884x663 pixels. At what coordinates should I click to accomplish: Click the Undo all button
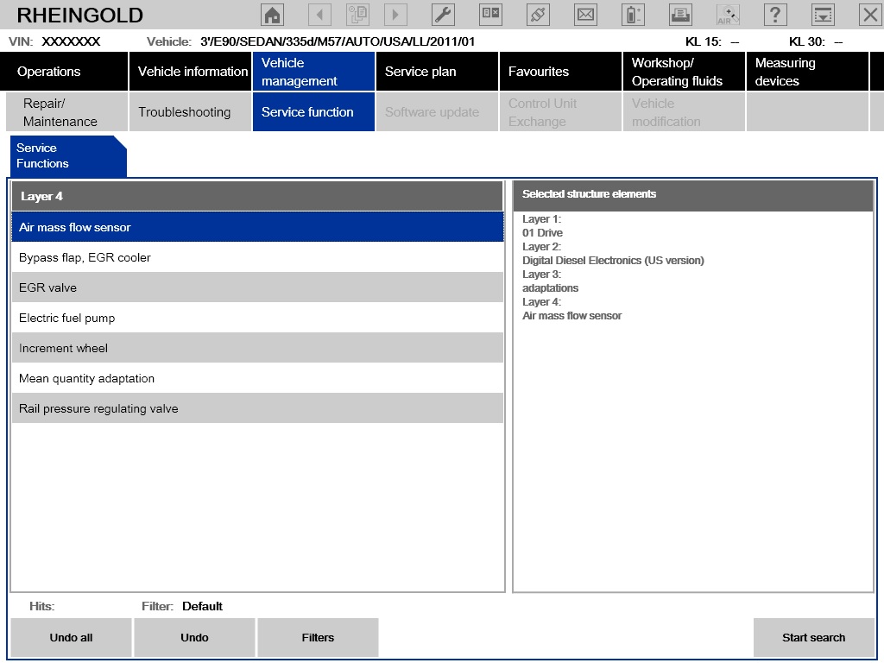point(71,638)
